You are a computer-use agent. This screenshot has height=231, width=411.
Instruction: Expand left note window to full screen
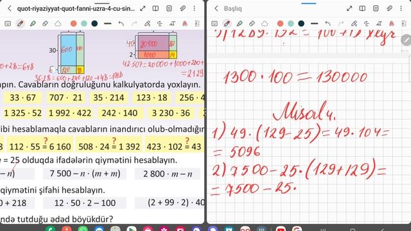pos(143,8)
